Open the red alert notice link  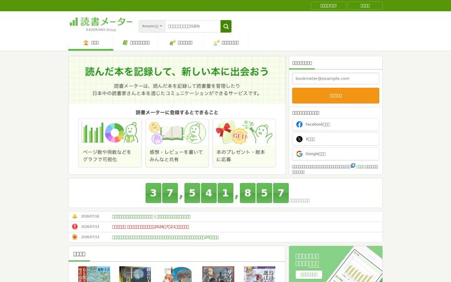(151, 227)
